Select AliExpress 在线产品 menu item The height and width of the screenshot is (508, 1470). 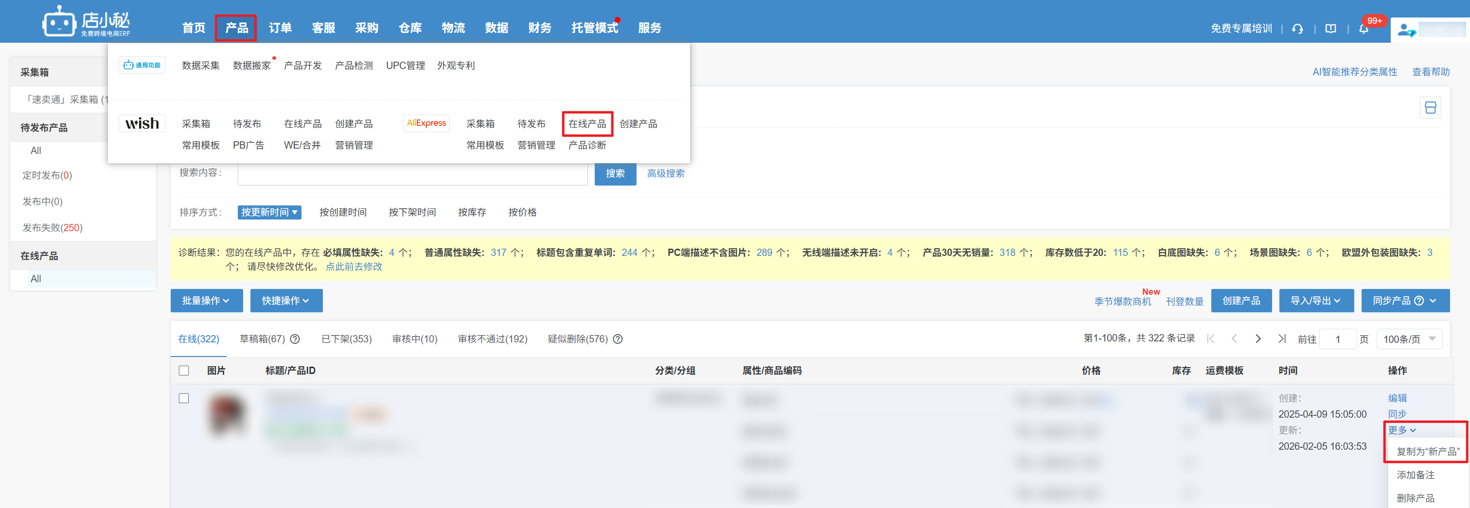[586, 124]
